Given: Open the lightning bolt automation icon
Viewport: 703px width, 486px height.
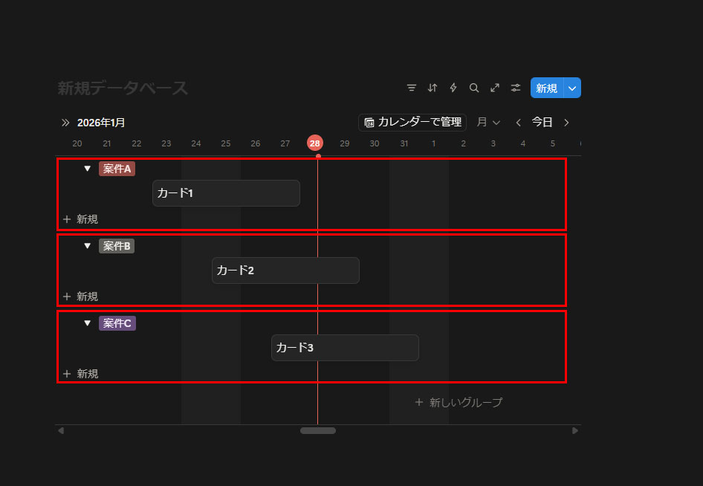Looking at the screenshot, I should [453, 88].
